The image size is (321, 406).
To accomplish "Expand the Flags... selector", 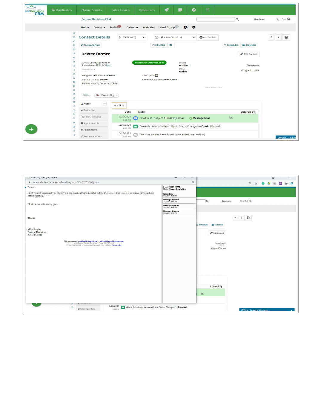I will [x=86, y=95].
